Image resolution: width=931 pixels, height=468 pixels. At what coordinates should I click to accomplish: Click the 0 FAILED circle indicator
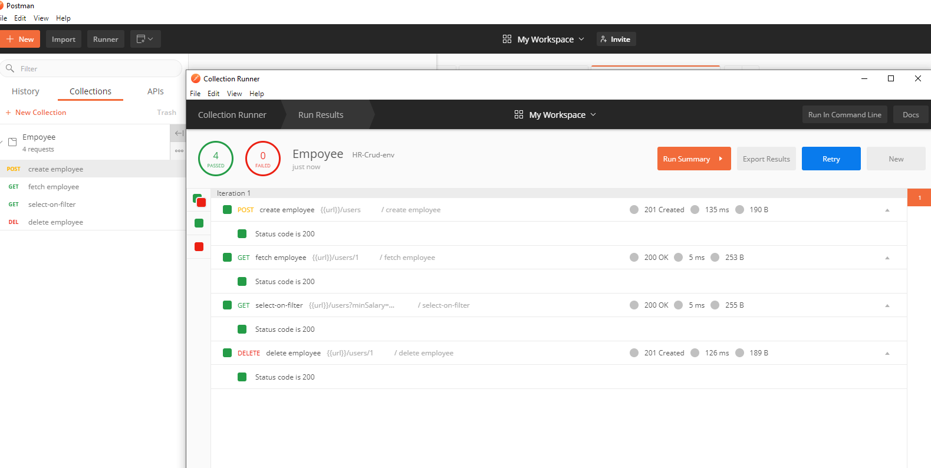tap(263, 159)
